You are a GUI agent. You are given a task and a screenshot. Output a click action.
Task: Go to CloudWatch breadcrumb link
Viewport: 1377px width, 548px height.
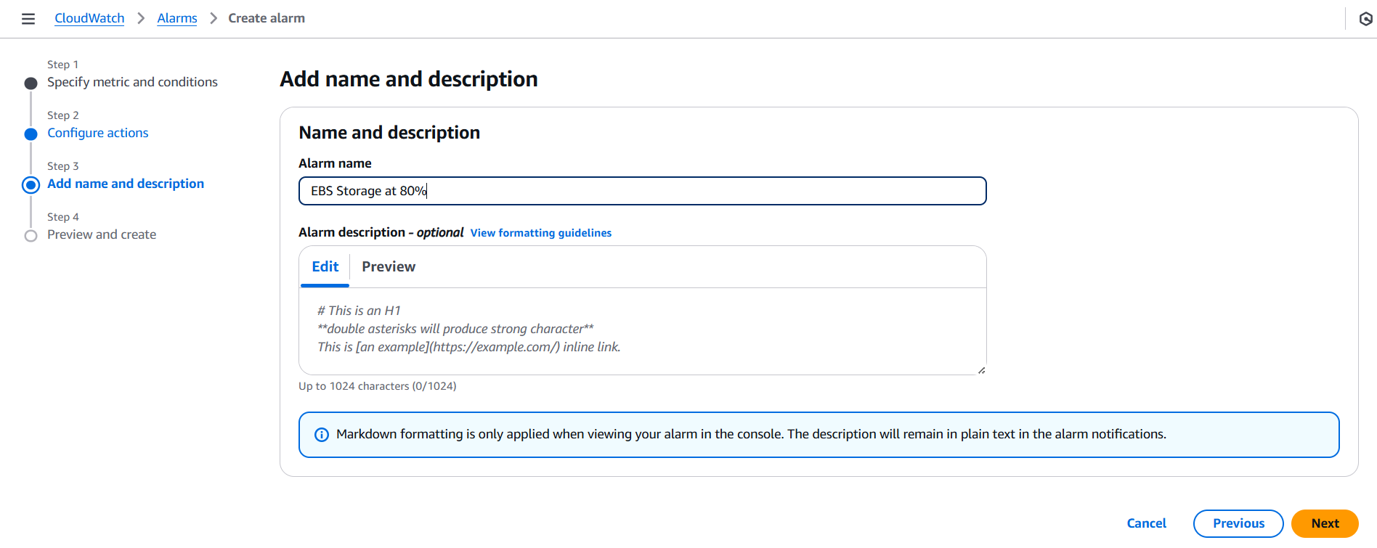89,18
